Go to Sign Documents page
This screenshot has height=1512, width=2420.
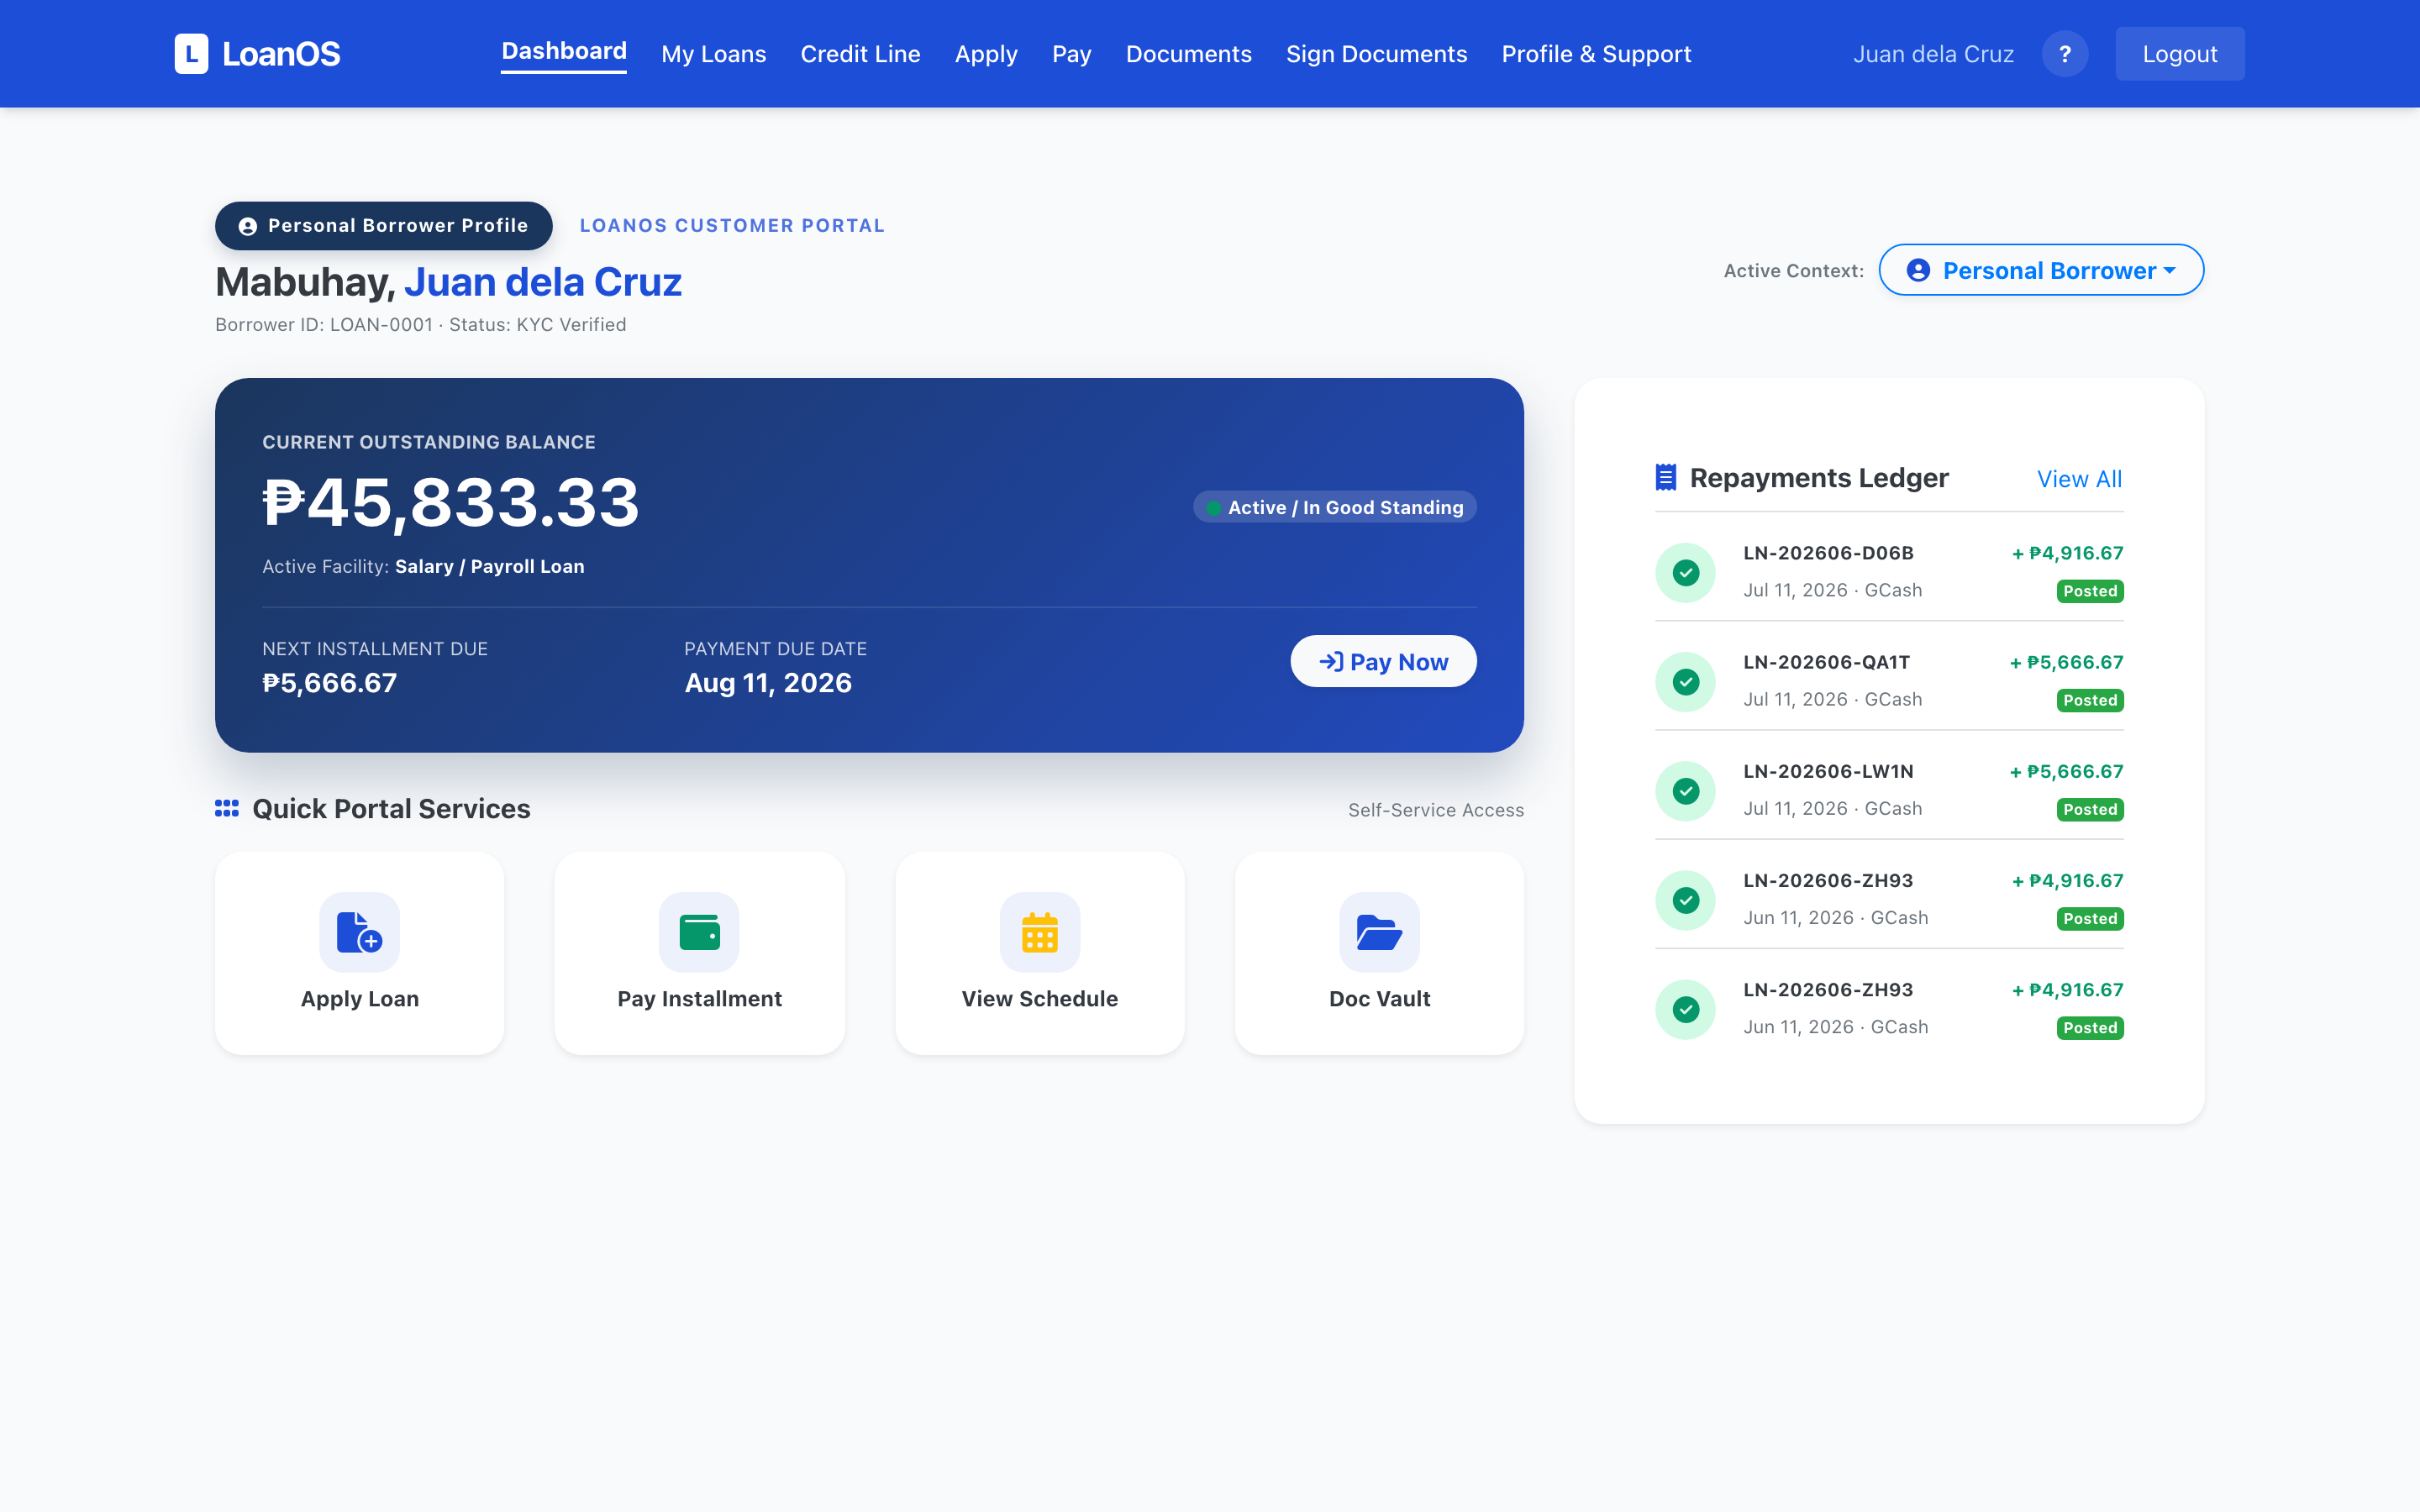(1376, 54)
